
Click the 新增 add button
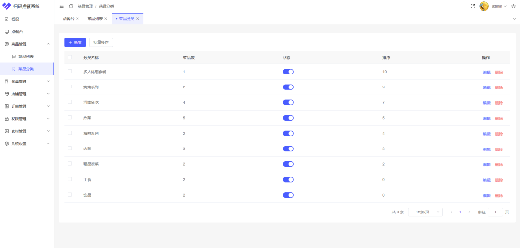point(75,42)
